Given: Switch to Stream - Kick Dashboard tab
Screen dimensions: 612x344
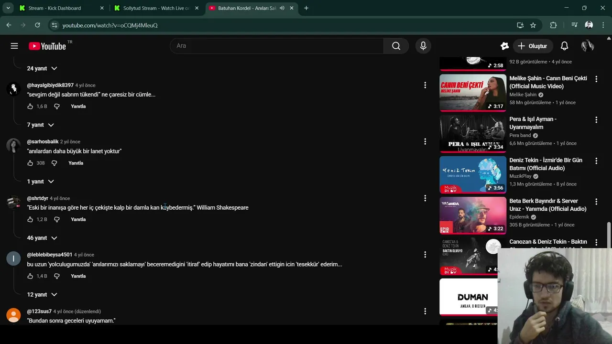Looking at the screenshot, I should pos(61,8).
